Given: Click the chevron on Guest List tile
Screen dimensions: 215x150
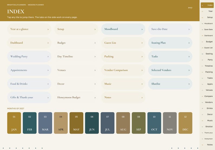Looking at the screenshot, I should click(142, 43).
